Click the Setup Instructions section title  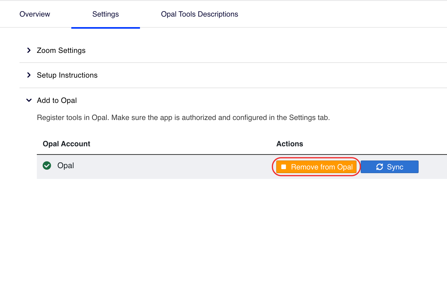coord(67,75)
